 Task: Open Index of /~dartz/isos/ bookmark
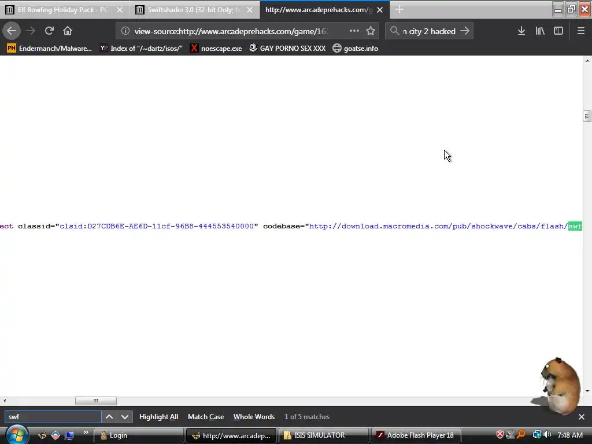click(141, 49)
